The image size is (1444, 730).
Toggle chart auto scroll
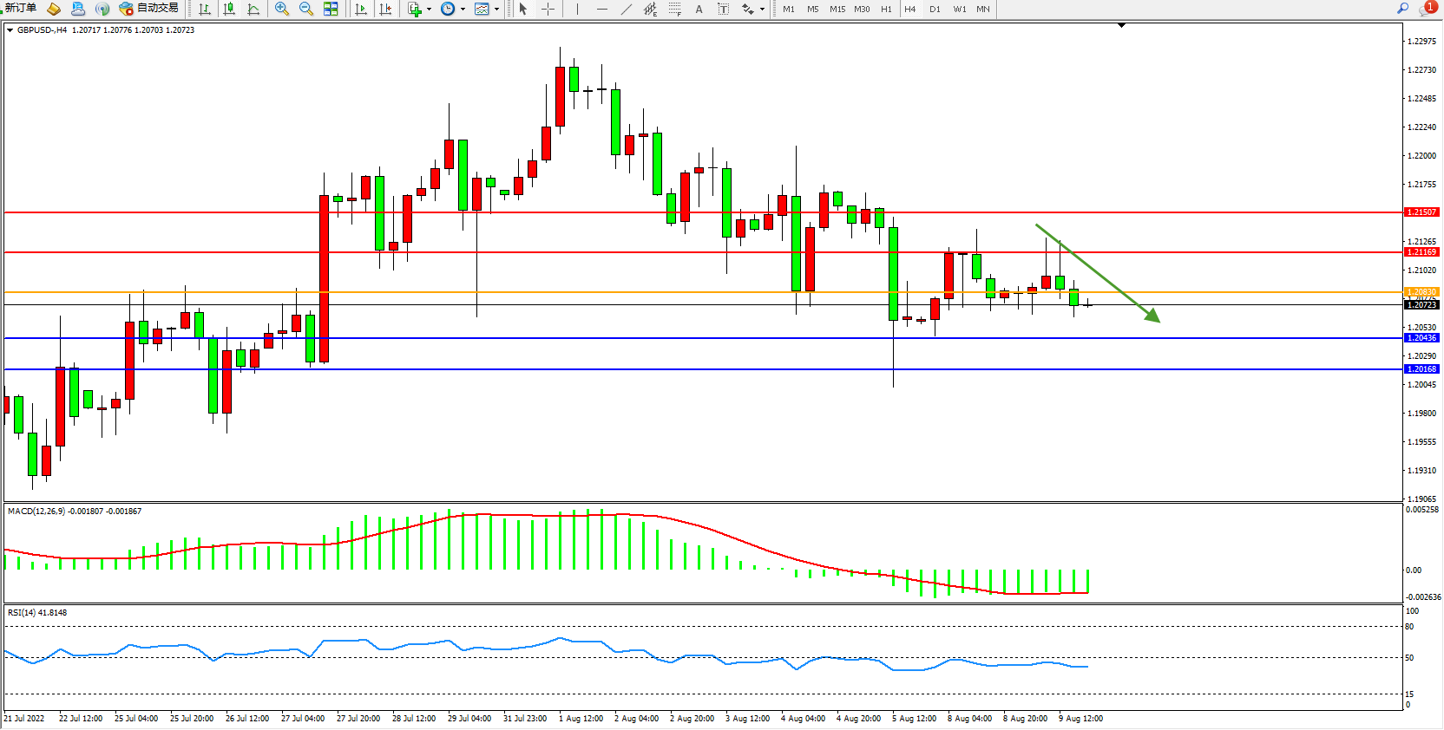[x=361, y=9]
